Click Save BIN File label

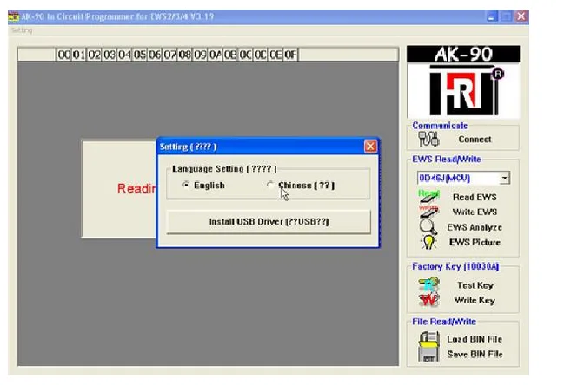pos(474,354)
